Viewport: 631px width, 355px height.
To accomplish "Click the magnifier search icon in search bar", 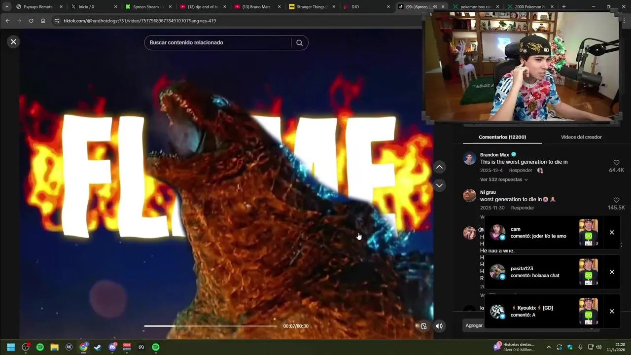I will [x=299, y=43].
